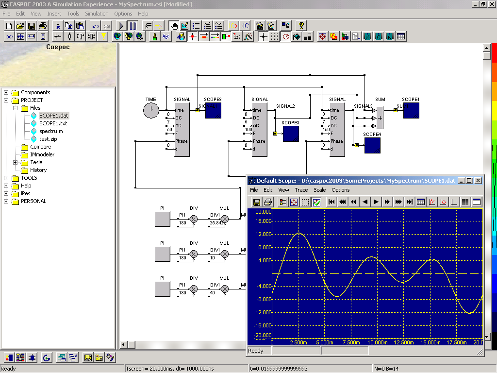Click the New file icon in main toolbar
The width and height of the screenshot is (497, 373).
[9, 26]
